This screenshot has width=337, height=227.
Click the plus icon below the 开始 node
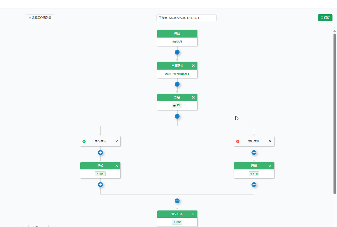point(177,52)
